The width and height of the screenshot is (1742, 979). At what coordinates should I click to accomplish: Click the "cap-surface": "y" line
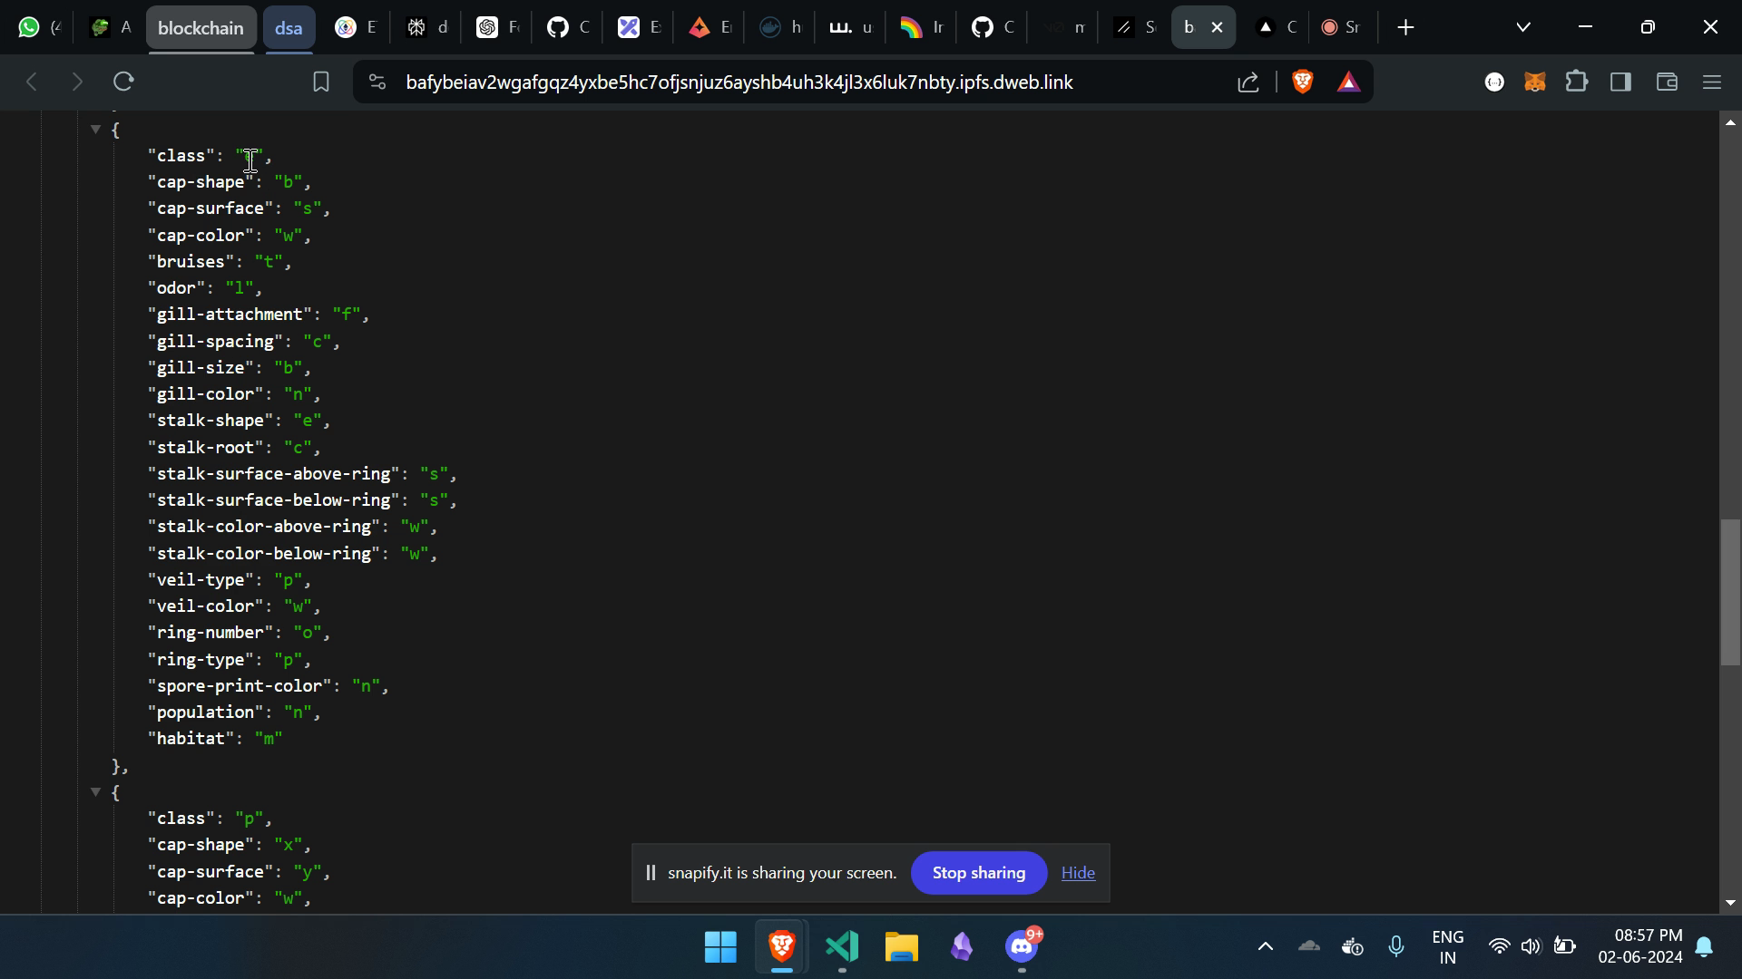click(240, 872)
